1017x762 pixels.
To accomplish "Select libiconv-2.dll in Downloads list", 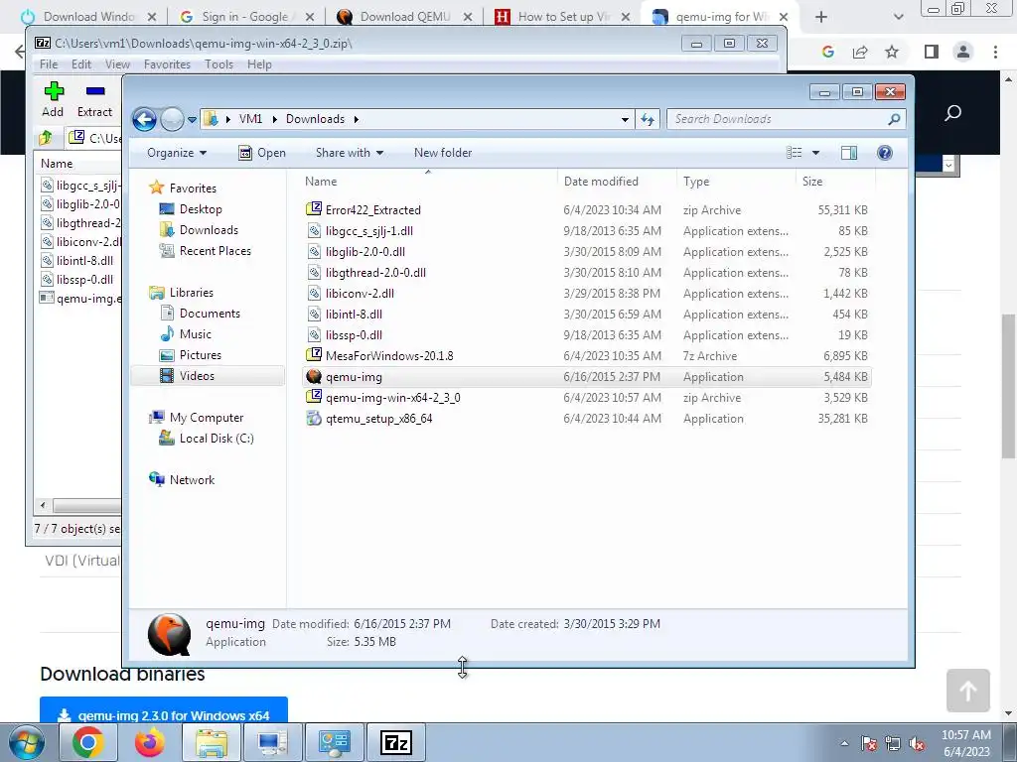I will [x=360, y=293].
